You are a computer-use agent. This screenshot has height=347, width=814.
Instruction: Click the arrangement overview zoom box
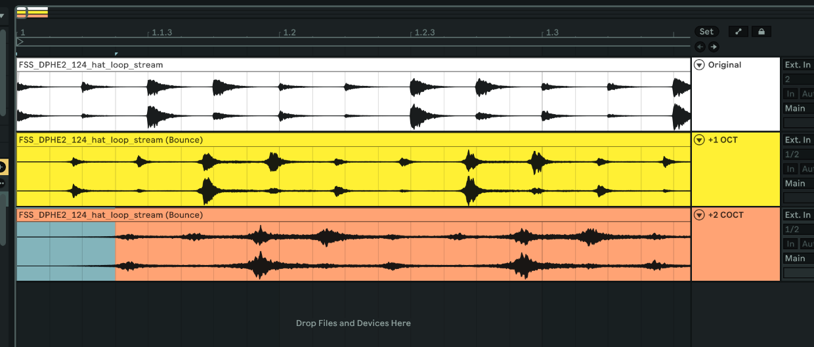click(32, 12)
